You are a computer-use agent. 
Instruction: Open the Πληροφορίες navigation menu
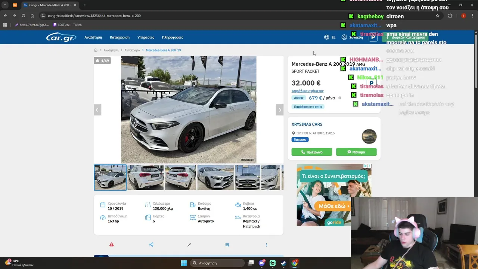pos(173,37)
